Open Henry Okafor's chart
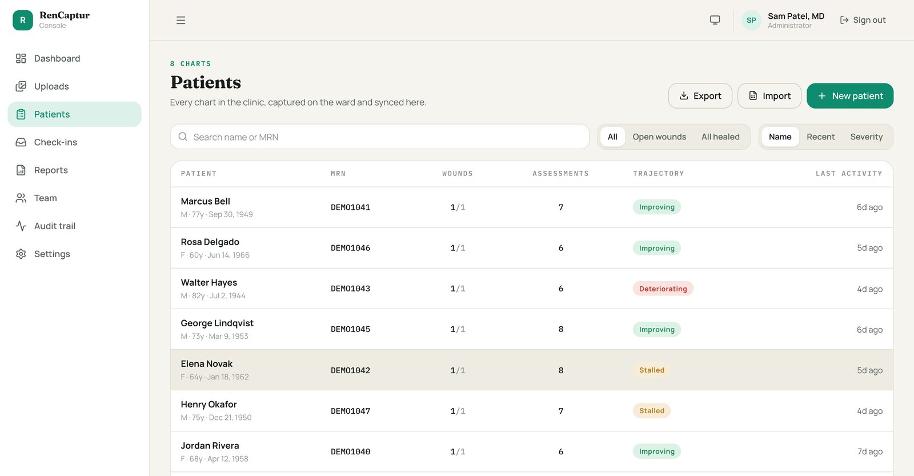 [532, 411]
